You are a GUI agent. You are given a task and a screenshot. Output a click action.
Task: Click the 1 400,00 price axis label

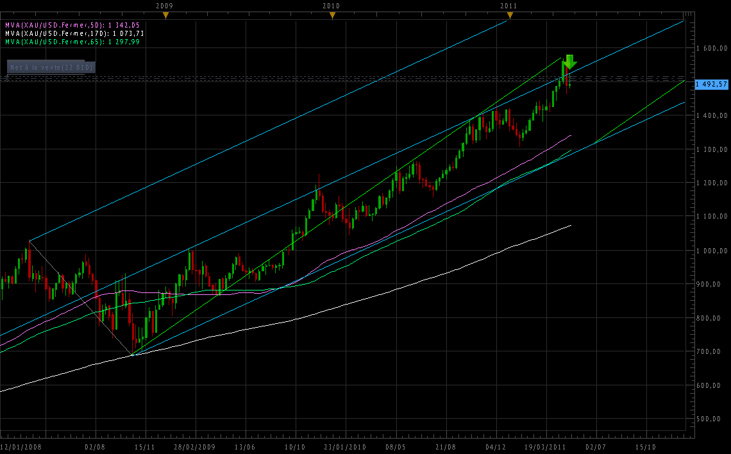[x=712, y=115]
